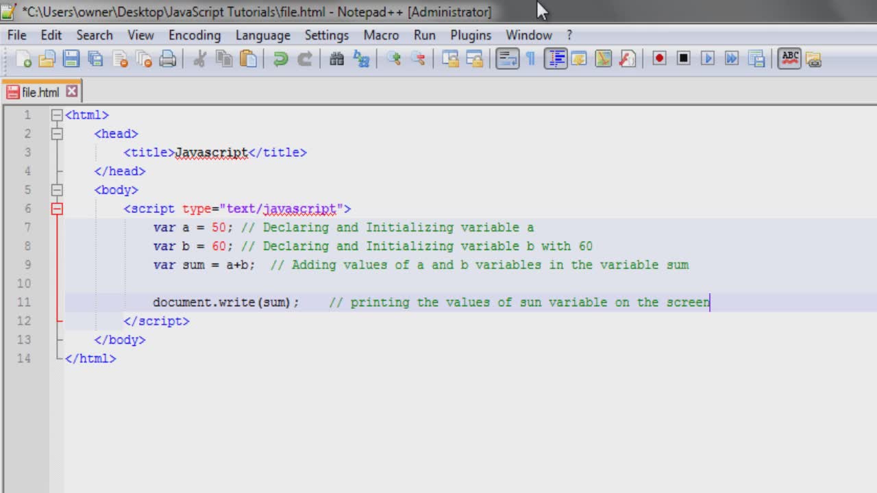Collapse the html fold marker on line 1
The height and width of the screenshot is (493, 877).
pyautogui.click(x=57, y=115)
